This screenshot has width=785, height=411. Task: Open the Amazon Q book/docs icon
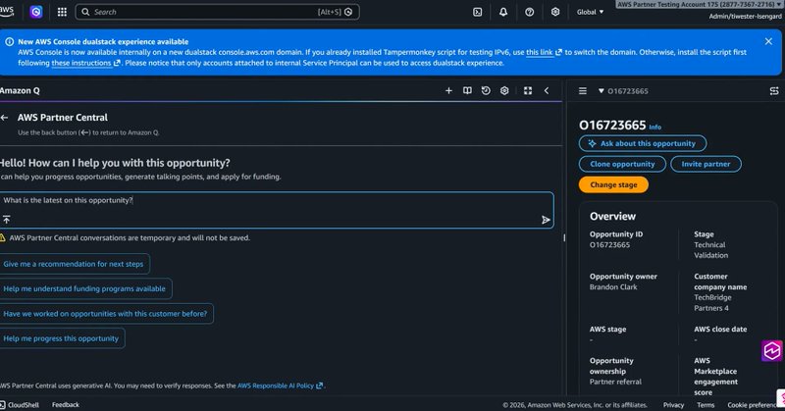pyautogui.click(x=467, y=90)
